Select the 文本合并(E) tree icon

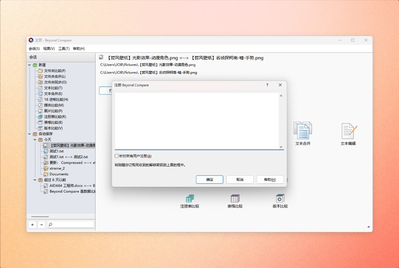click(40, 94)
